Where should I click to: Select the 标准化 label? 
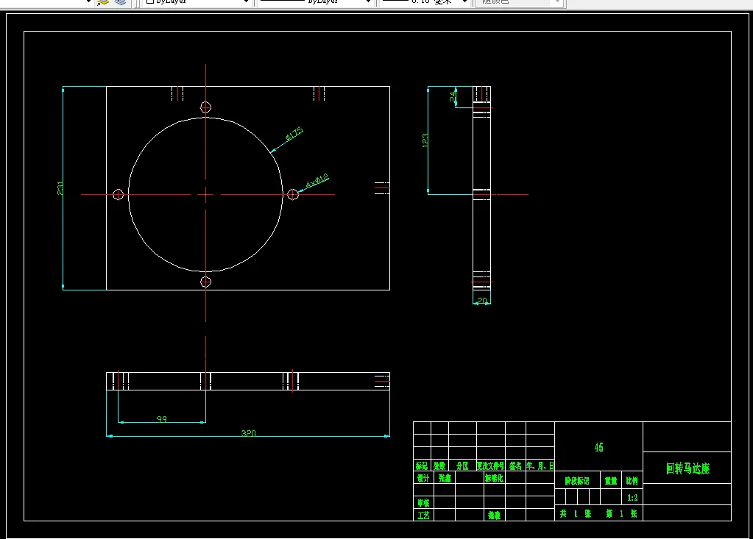(x=494, y=478)
